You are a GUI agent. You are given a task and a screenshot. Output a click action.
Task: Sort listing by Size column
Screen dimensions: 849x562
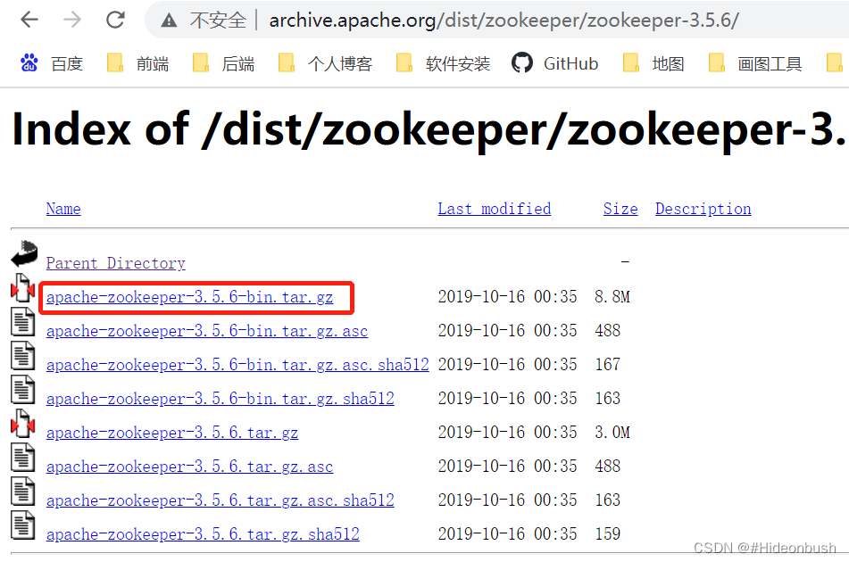click(x=620, y=209)
